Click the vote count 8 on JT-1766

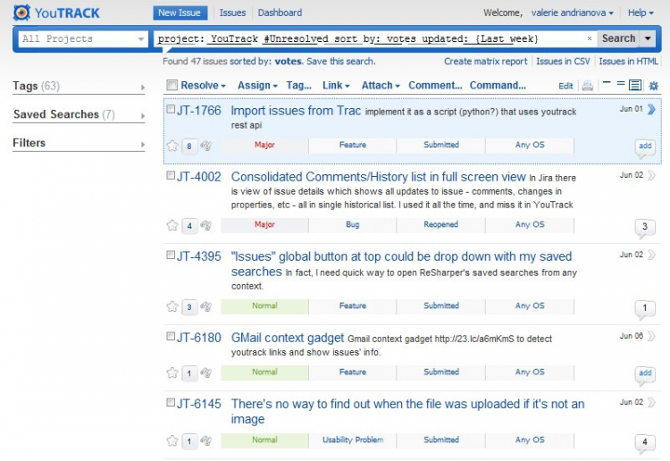(189, 147)
